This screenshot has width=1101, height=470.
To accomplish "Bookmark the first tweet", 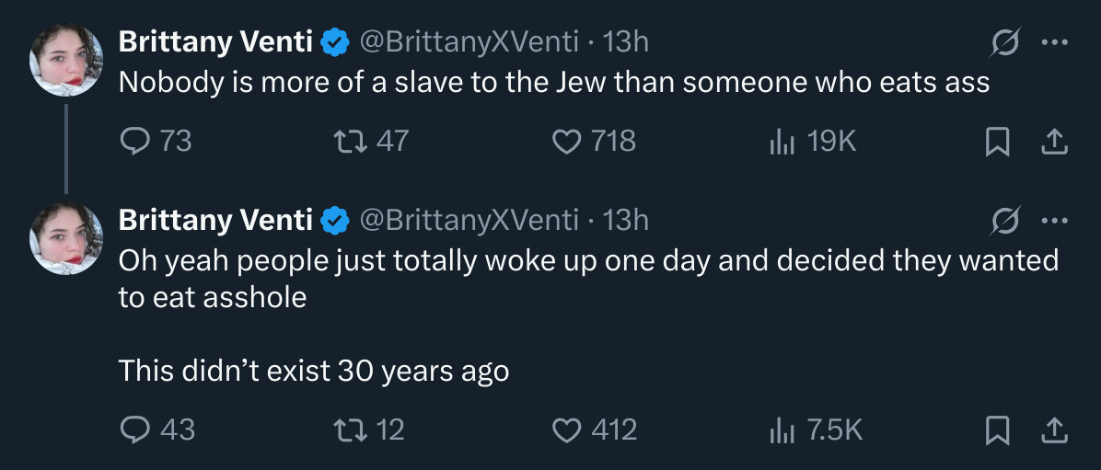I will (x=996, y=141).
